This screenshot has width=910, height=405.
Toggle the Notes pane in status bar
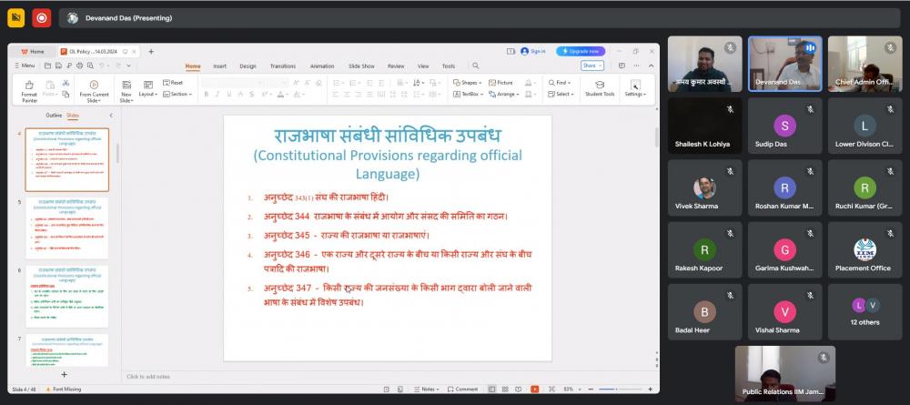pyautogui.click(x=425, y=389)
